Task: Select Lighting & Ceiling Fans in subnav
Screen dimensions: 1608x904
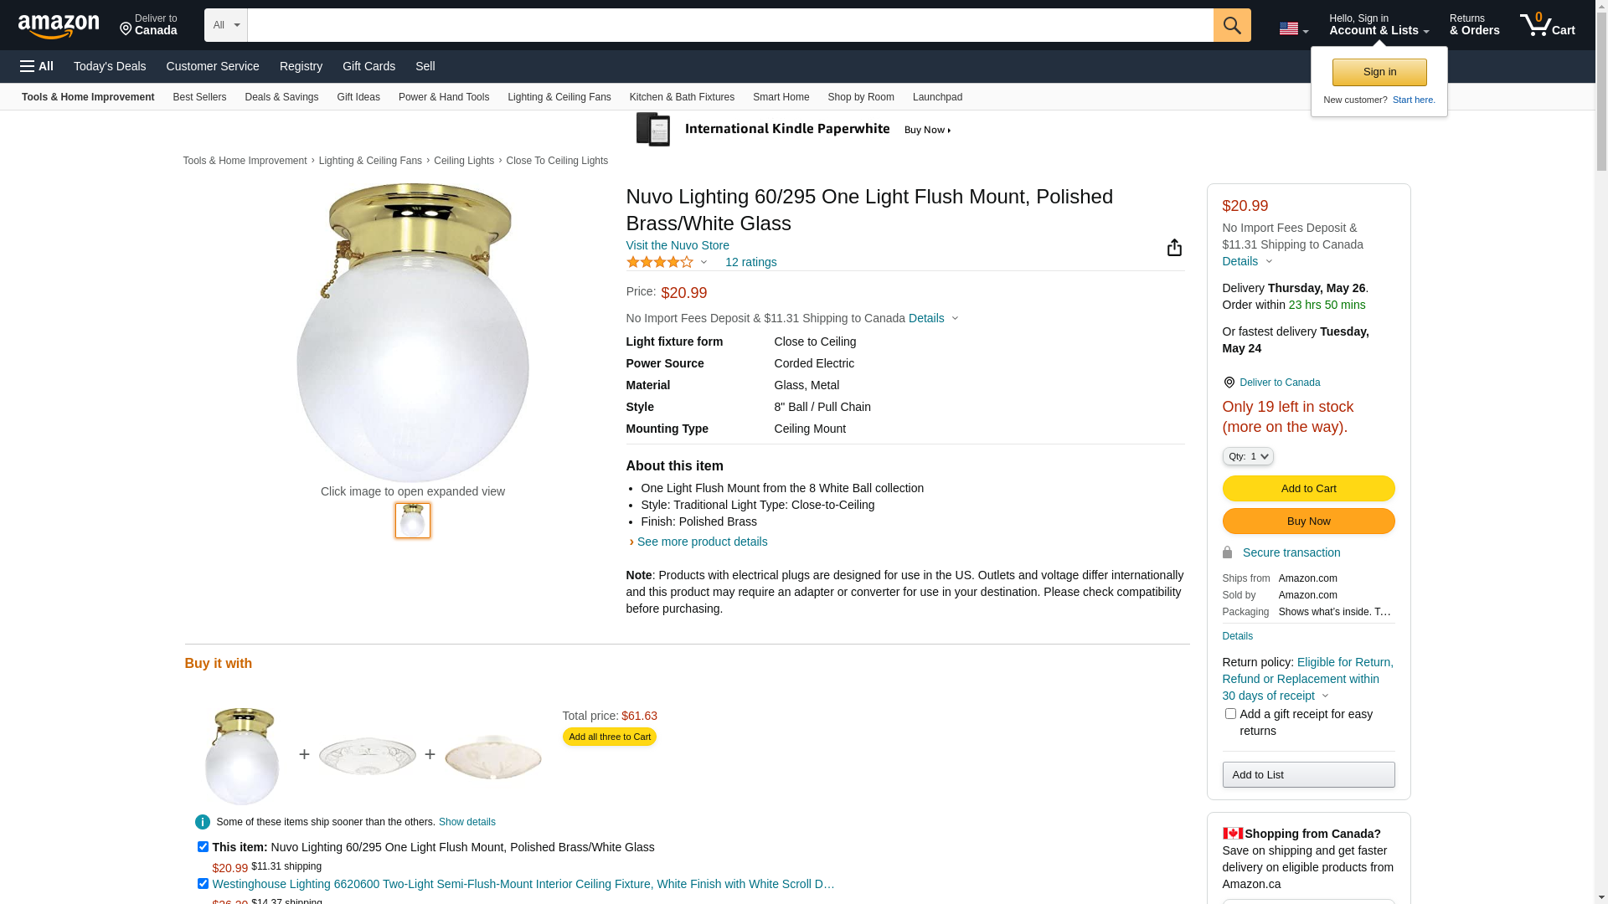Action: pyautogui.click(x=559, y=97)
